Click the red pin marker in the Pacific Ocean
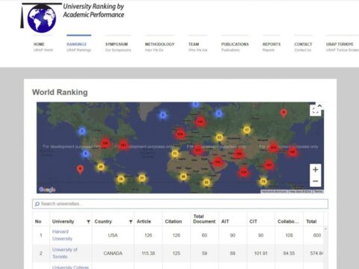The width and height of the screenshot is (359, 269). click(x=80, y=170)
